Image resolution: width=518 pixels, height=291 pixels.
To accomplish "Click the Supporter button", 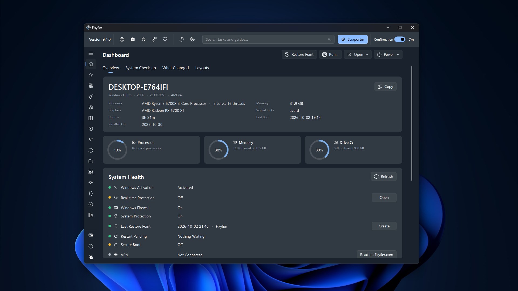I will coord(353,39).
